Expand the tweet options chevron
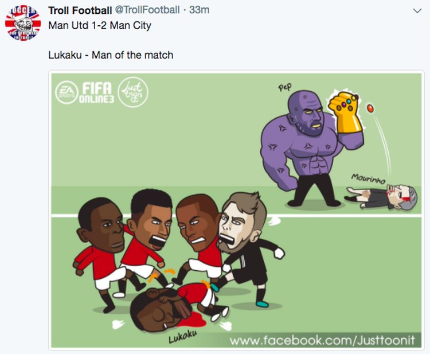The image size is (430, 354). pos(417,11)
